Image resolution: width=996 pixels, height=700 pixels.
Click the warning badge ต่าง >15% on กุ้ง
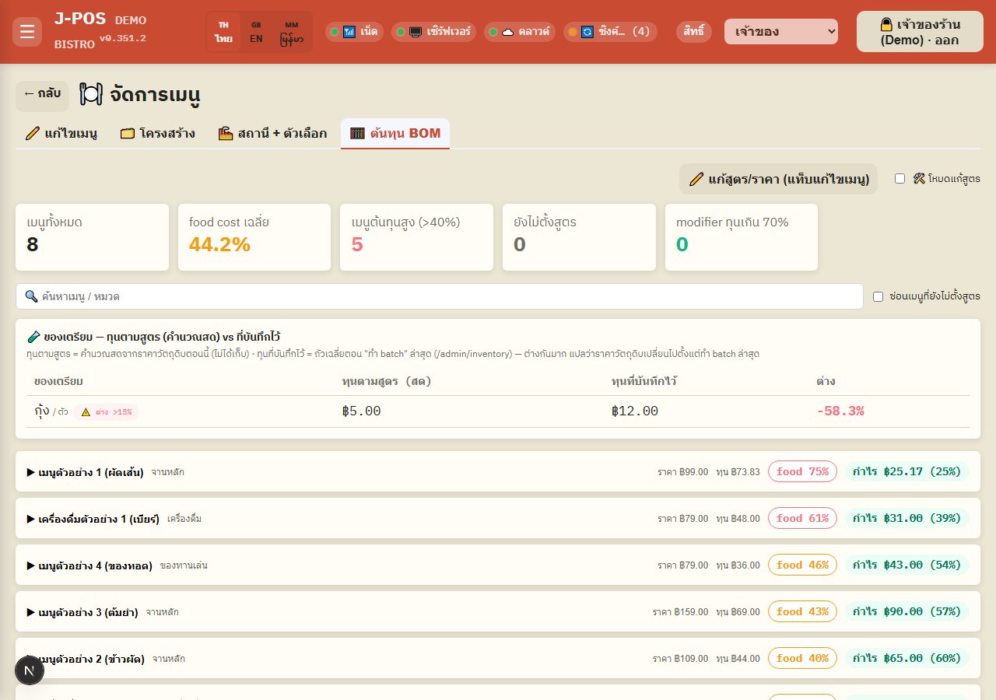click(107, 412)
